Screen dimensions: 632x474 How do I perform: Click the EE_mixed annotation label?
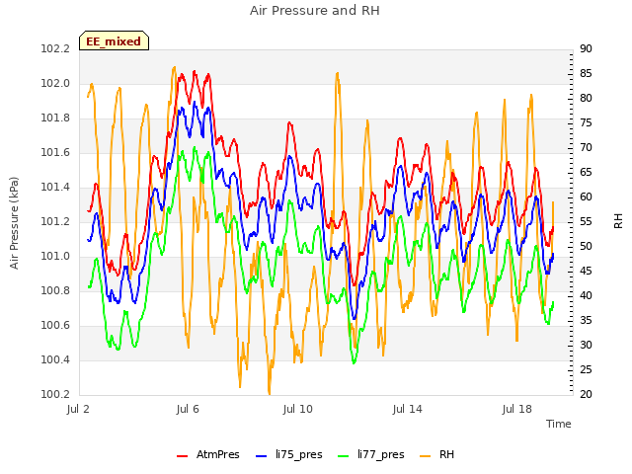point(114,41)
